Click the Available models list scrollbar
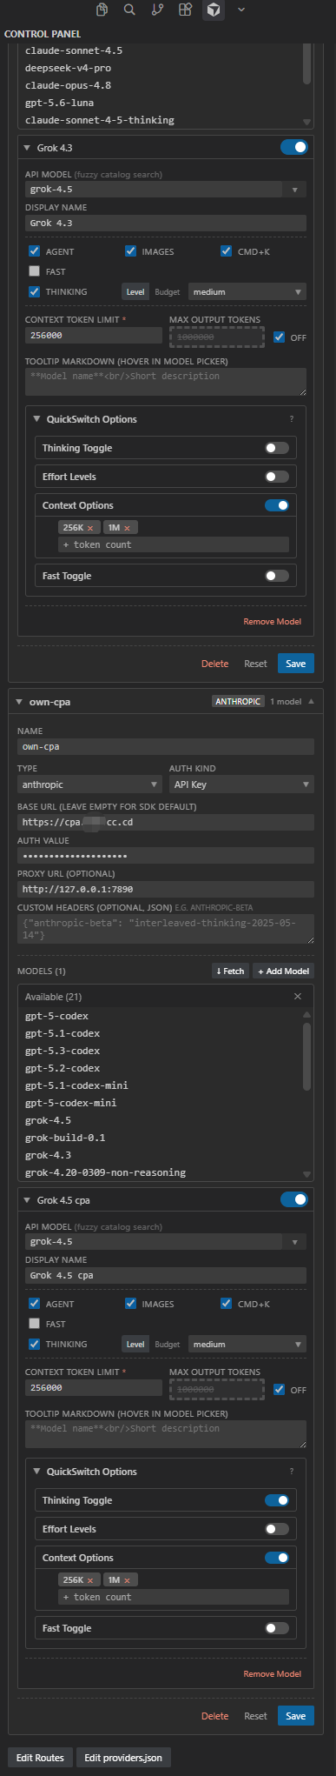 pyautogui.click(x=306, y=1057)
